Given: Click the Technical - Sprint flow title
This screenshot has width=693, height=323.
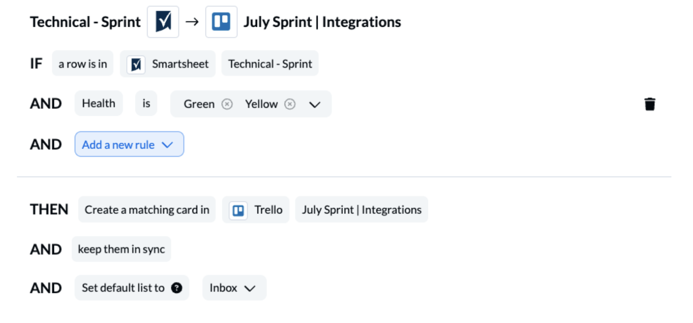Looking at the screenshot, I should (85, 21).
